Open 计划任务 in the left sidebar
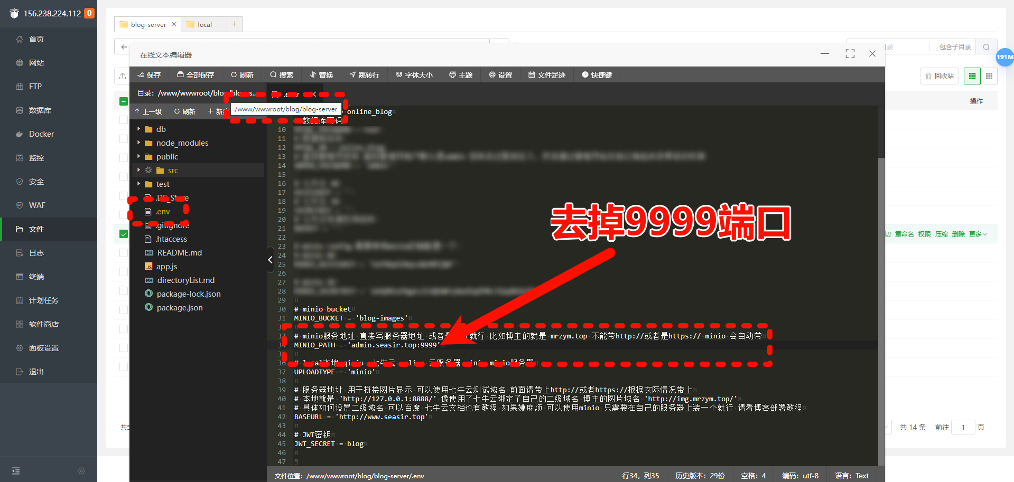Viewport: 1014px width, 482px height. 44,300
